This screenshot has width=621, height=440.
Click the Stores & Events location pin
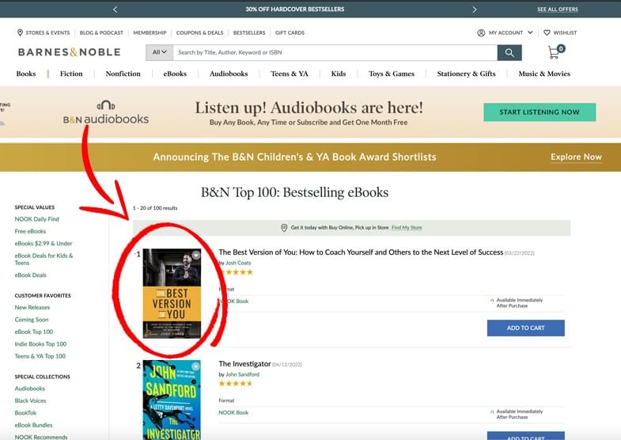(20, 32)
